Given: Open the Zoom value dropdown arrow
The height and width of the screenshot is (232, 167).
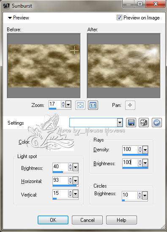Looking at the screenshot, I should tap(68, 105).
